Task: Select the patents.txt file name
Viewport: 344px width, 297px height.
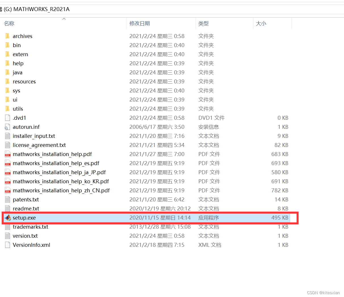Action: point(26,199)
